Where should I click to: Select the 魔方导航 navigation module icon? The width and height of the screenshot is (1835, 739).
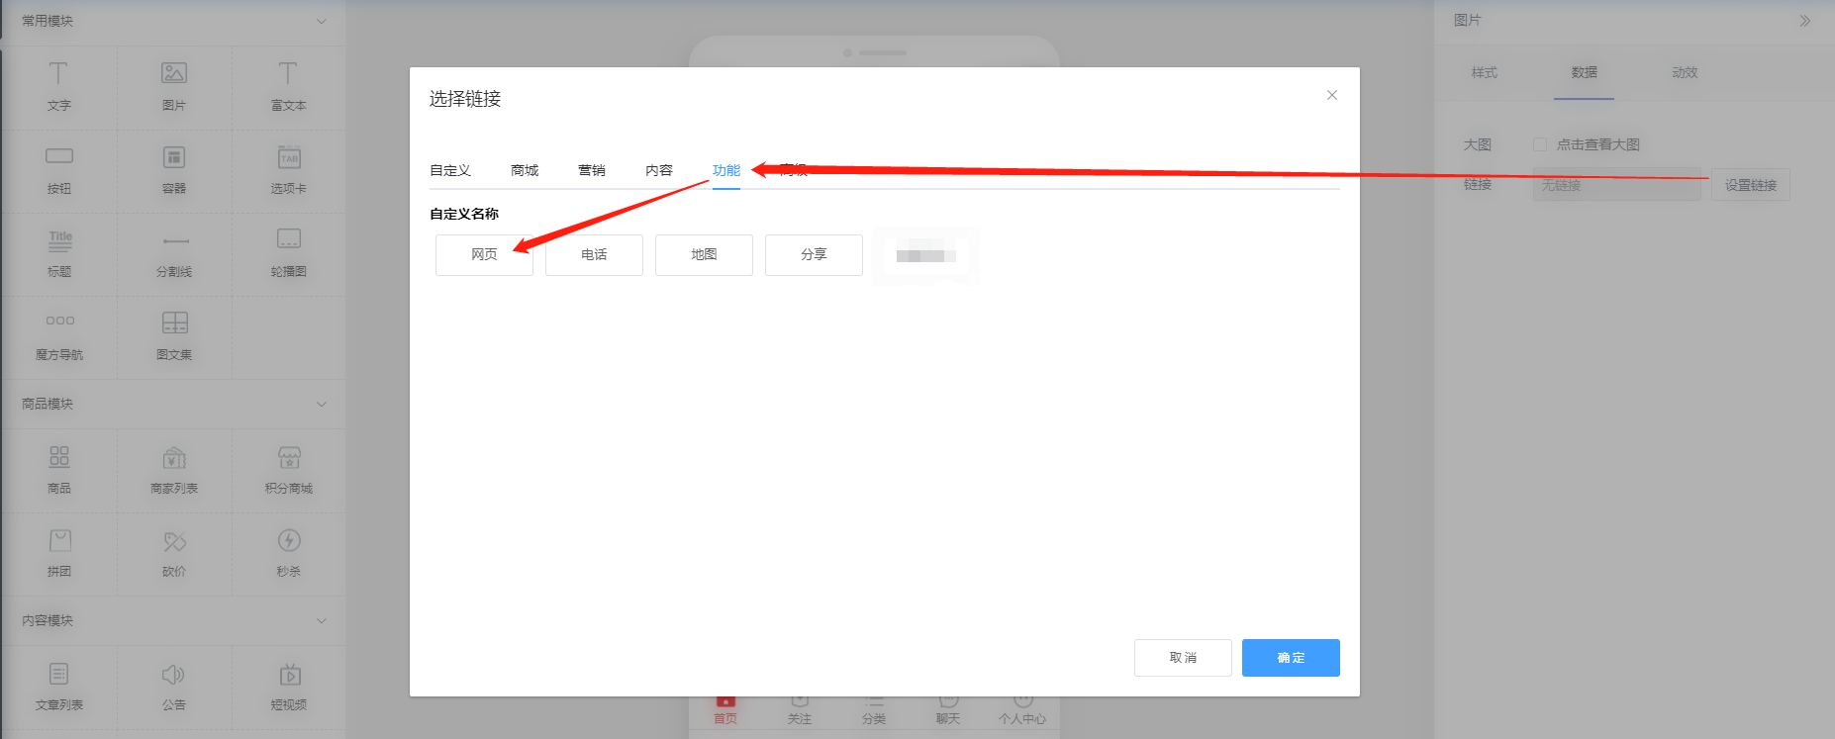(x=59, y=321)
